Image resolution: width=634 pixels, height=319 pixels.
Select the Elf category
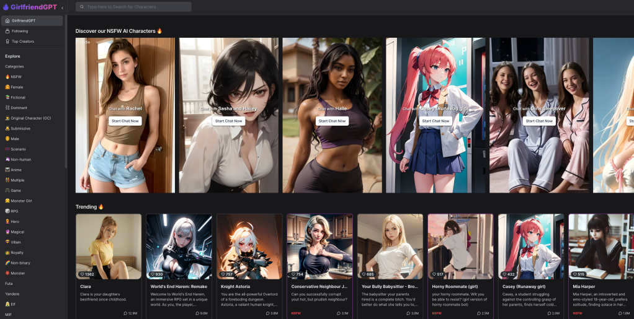12,304
